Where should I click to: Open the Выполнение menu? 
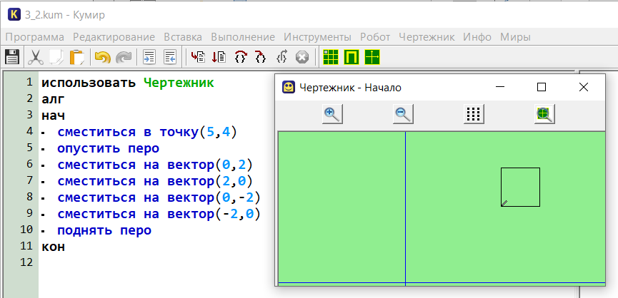click(243, 37)
